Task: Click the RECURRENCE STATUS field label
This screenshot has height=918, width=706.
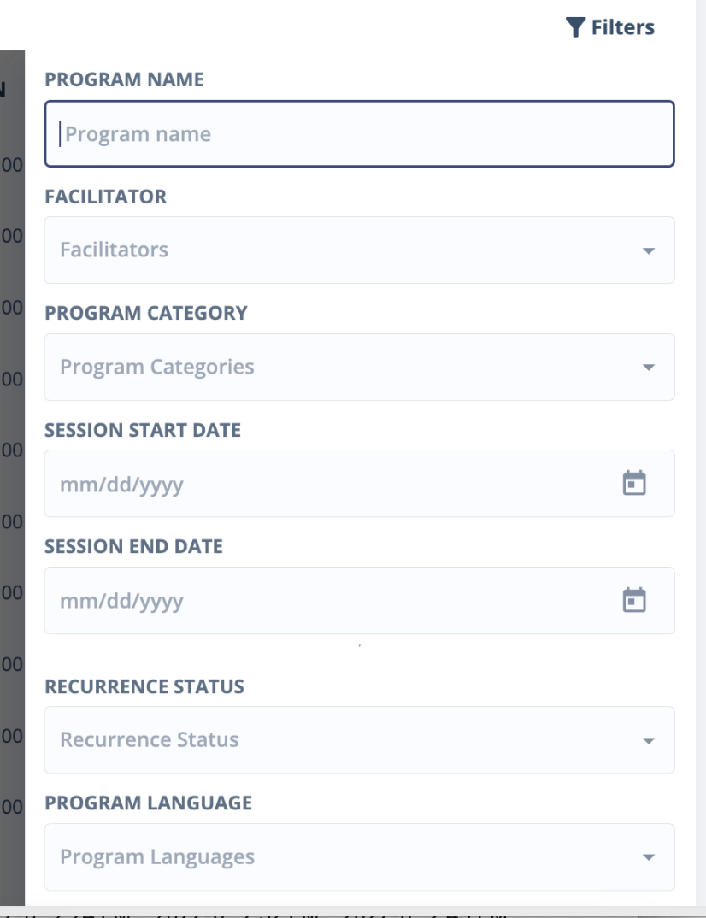Action: [144, 686]
